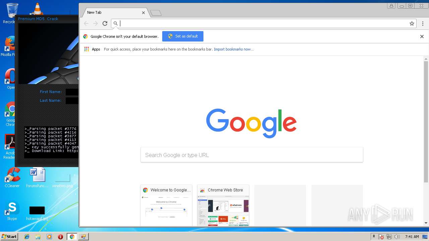Dismiss the default browser notification bar
429x241 pixels.
click(x=422, y=36)
